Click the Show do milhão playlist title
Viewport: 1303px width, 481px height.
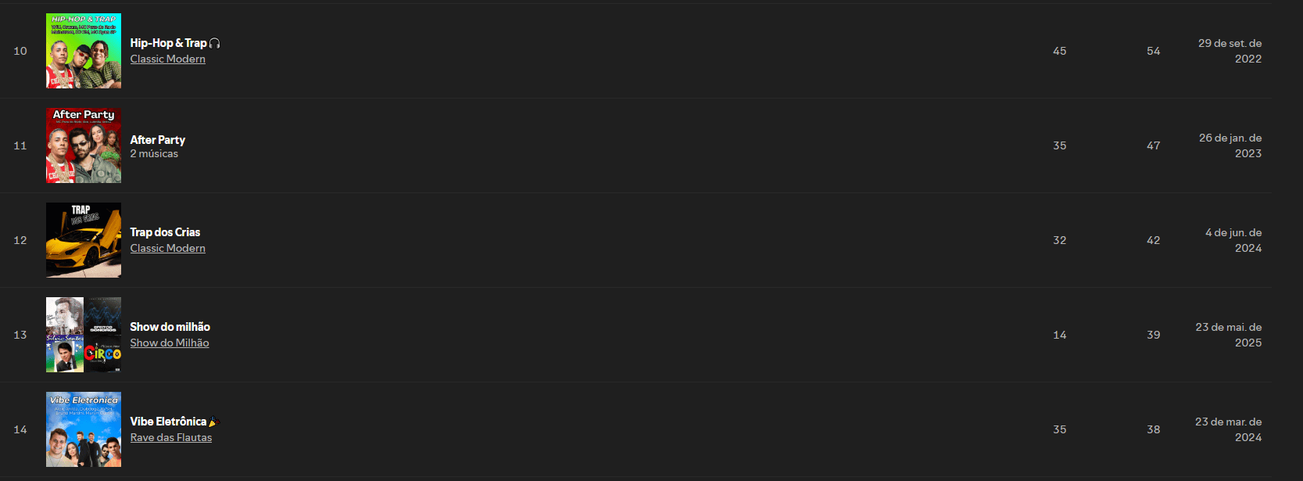point(170,327)
